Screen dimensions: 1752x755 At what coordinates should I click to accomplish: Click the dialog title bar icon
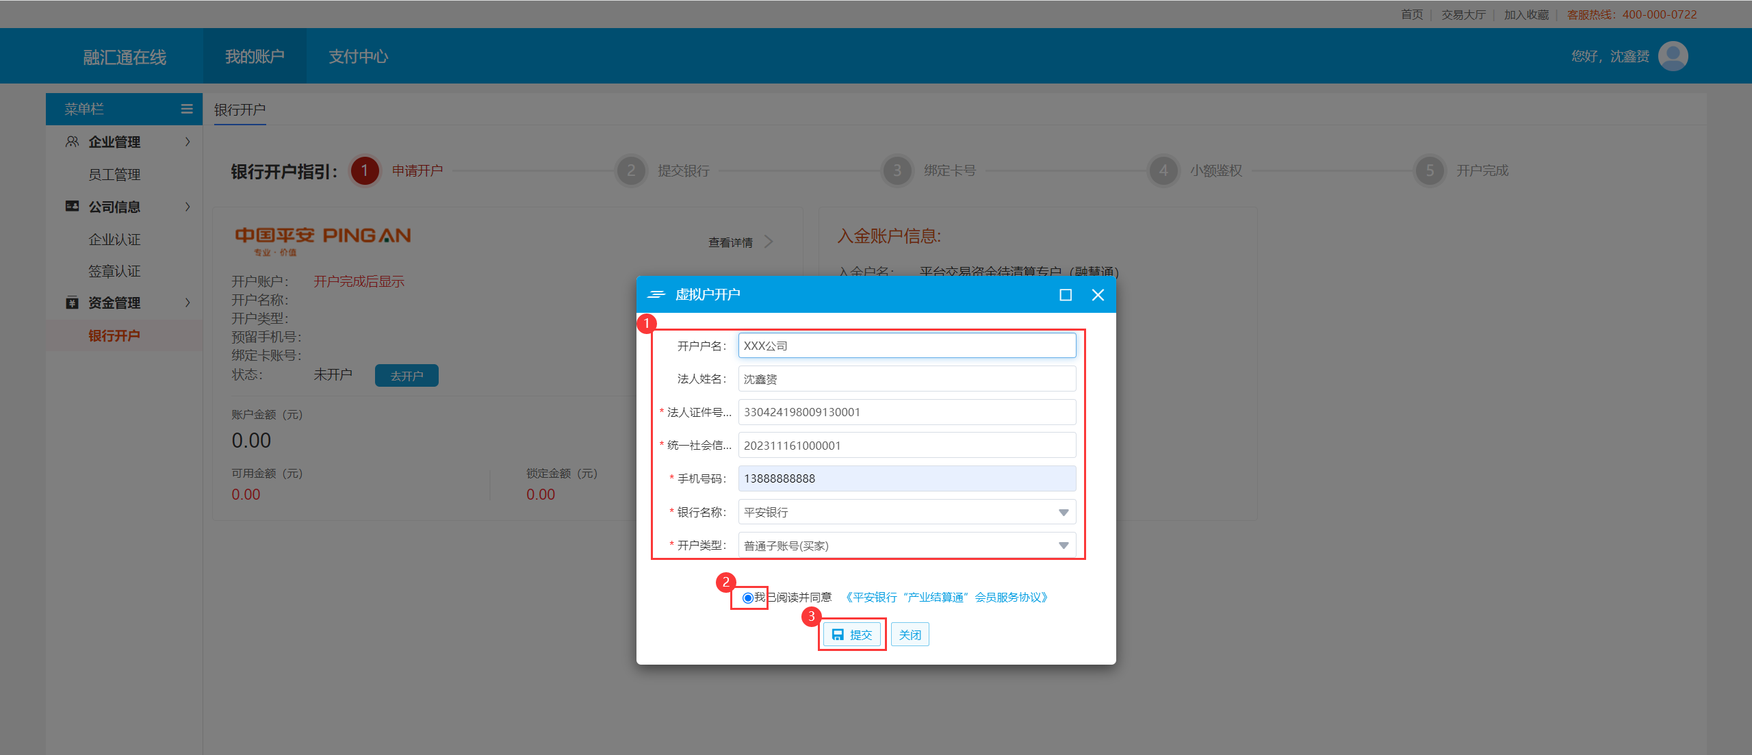[x=656, y=295]
